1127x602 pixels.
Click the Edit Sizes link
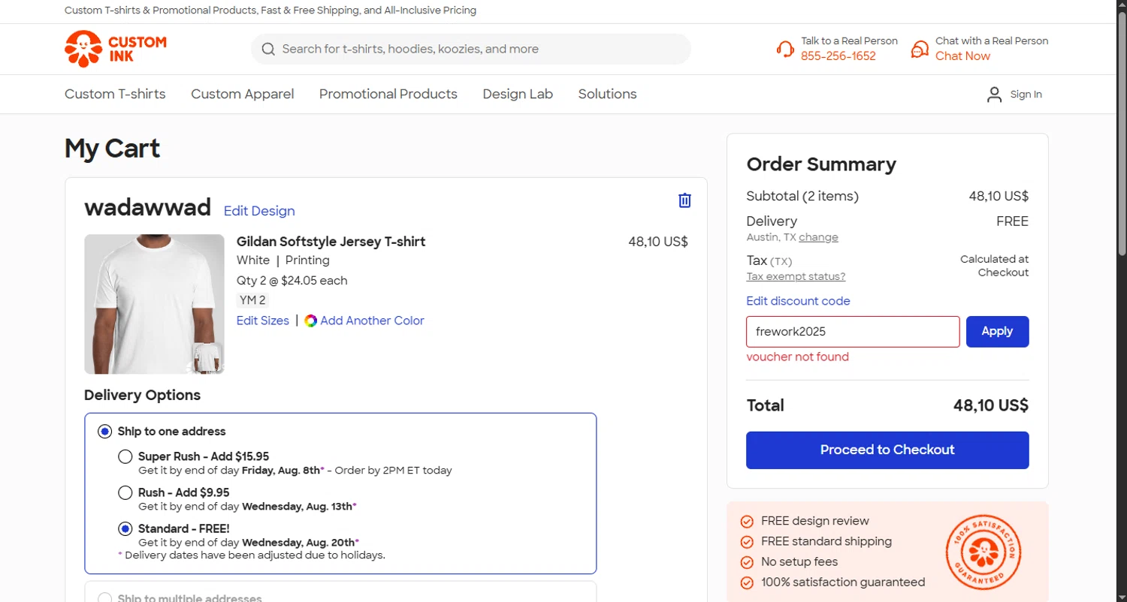[263, 321]
